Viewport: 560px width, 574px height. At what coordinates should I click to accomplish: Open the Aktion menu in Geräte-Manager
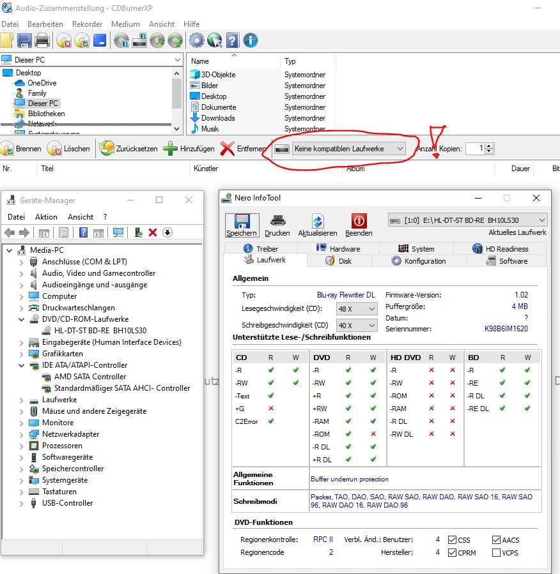point(46,217)
